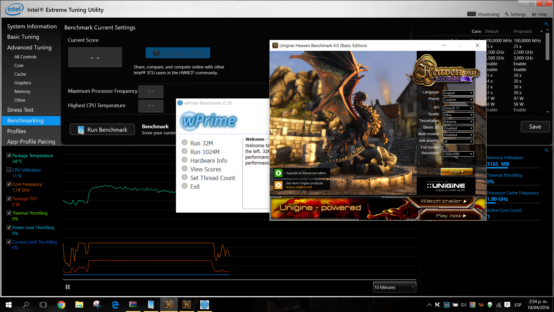Open App-Profile Pairing in sidebar

[x=31, y=142]
